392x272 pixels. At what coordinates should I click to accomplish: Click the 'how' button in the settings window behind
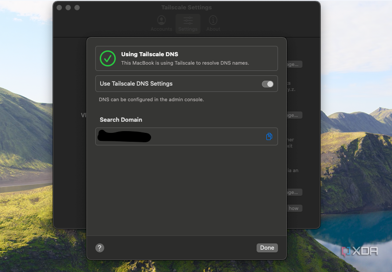[294, 208]
